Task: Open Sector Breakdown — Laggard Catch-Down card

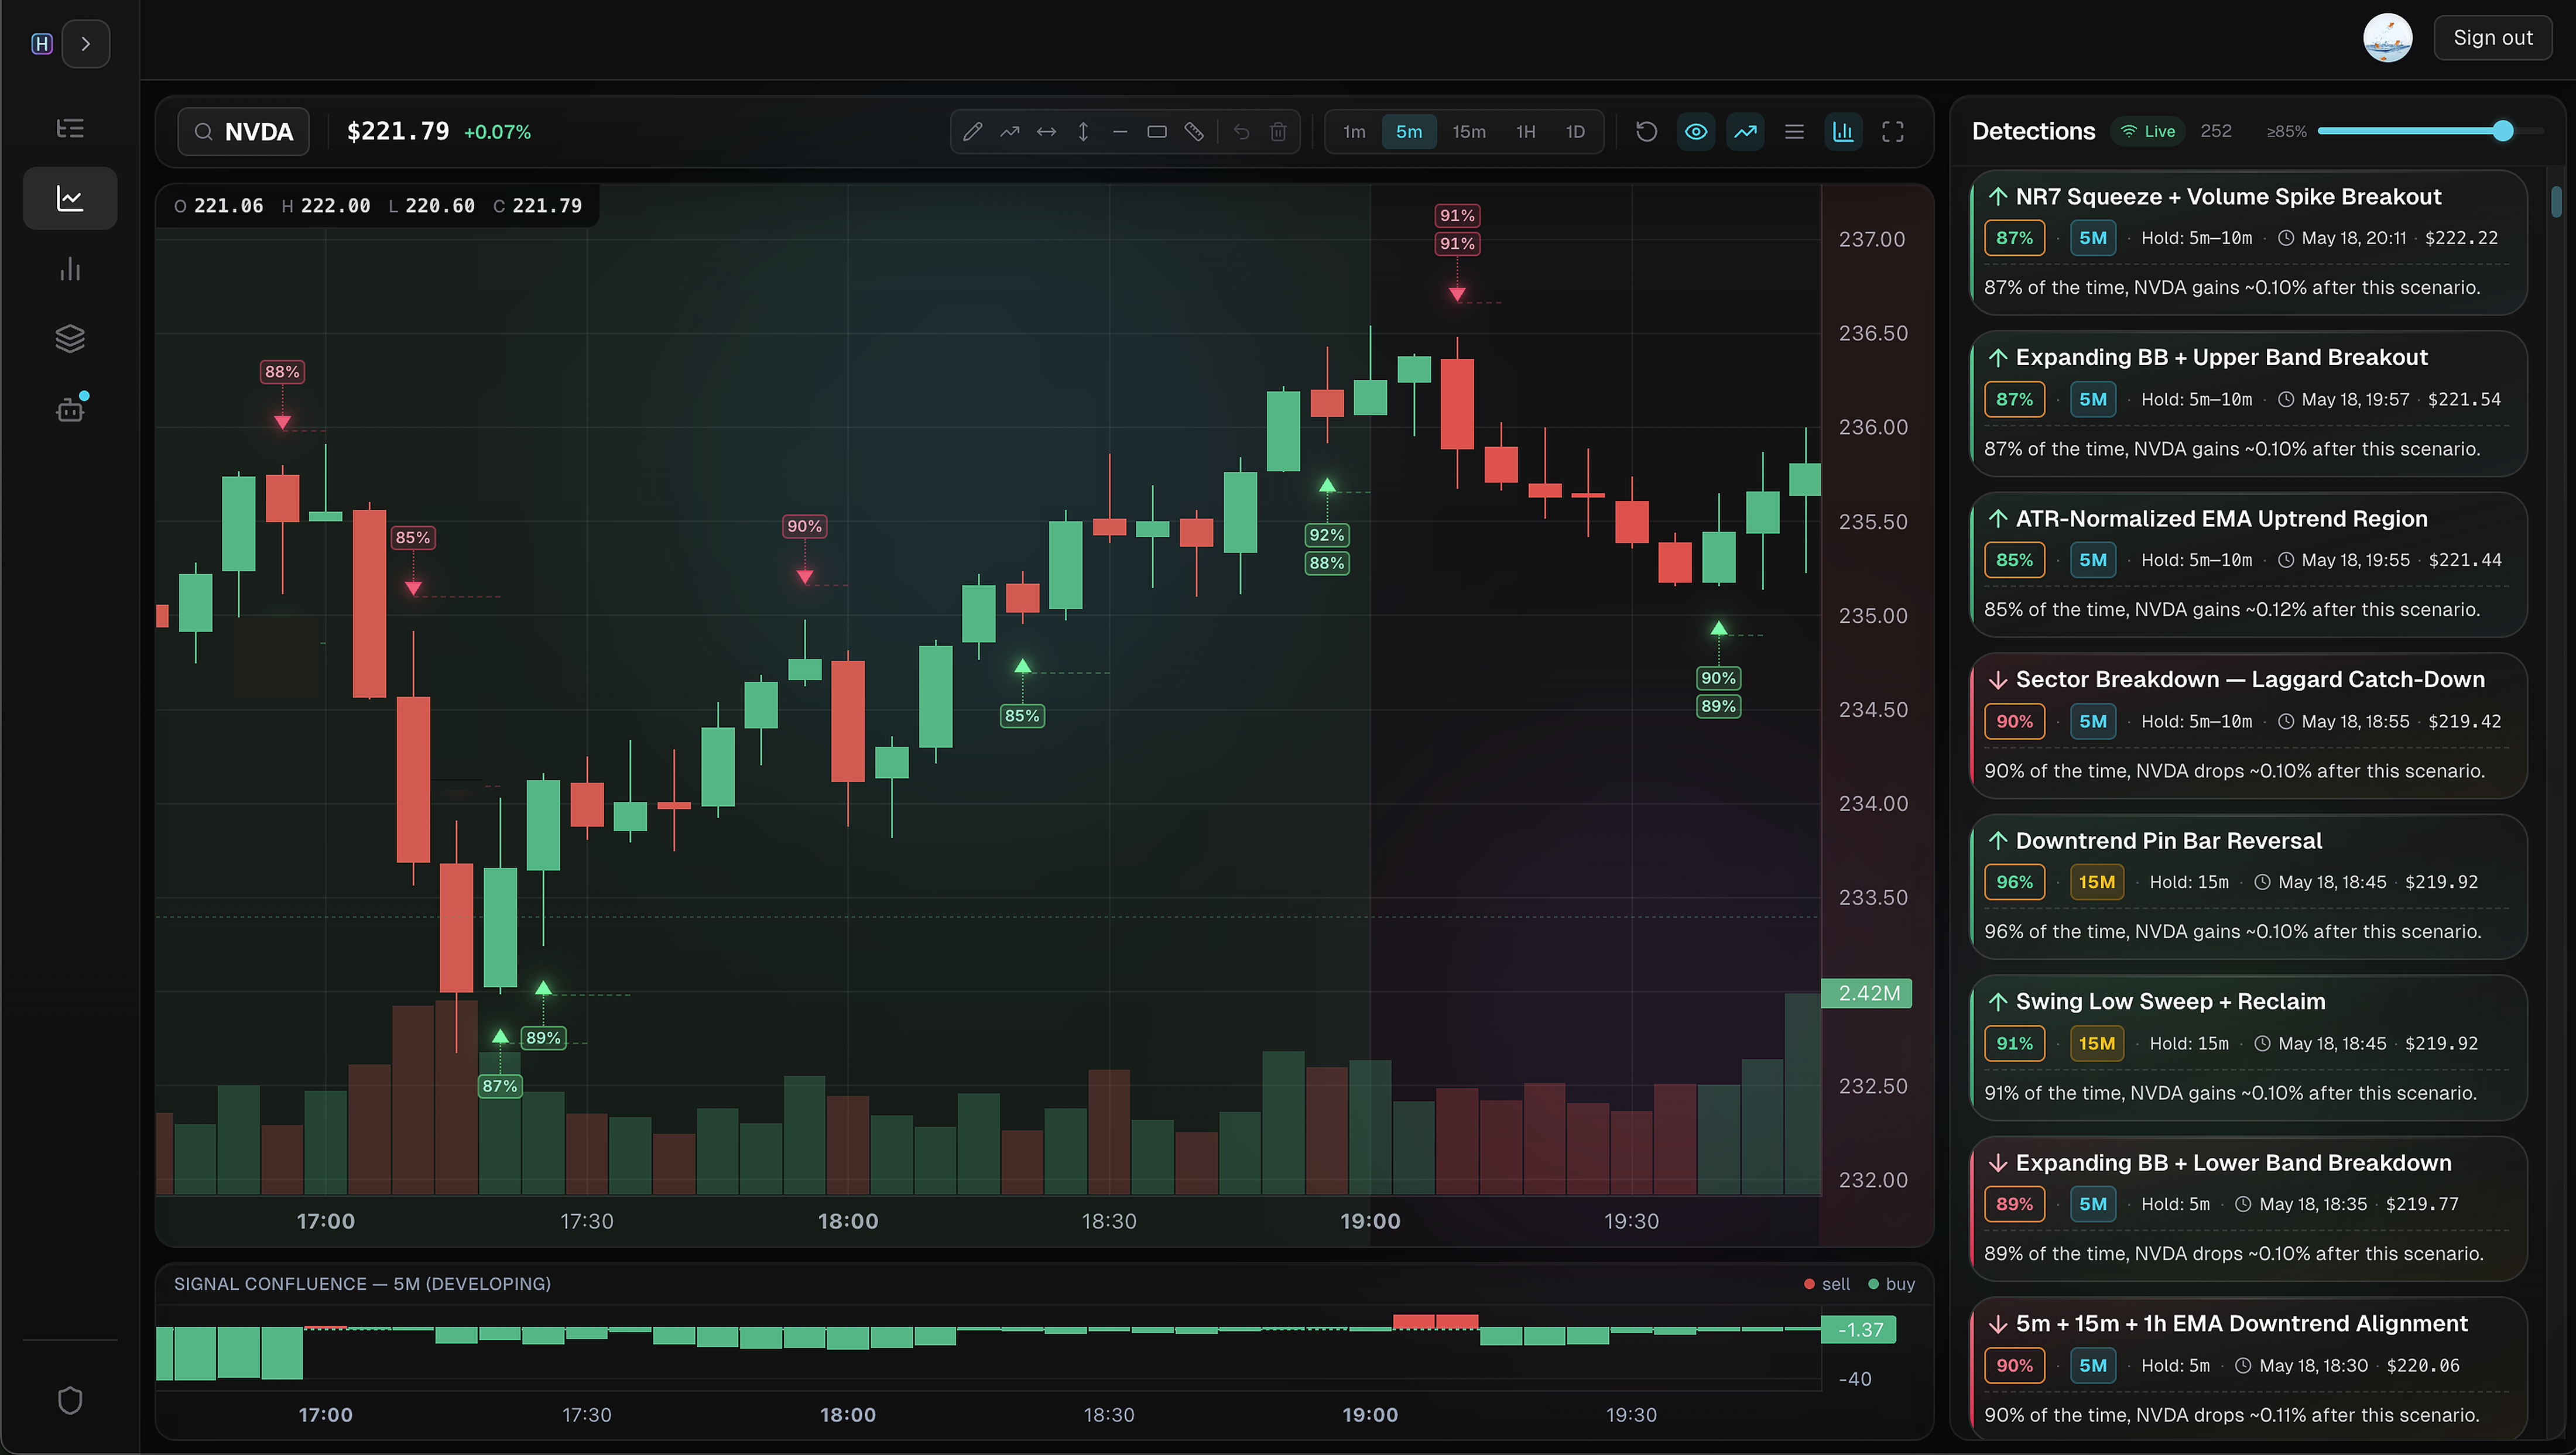Action: [x=2248, y=726]
